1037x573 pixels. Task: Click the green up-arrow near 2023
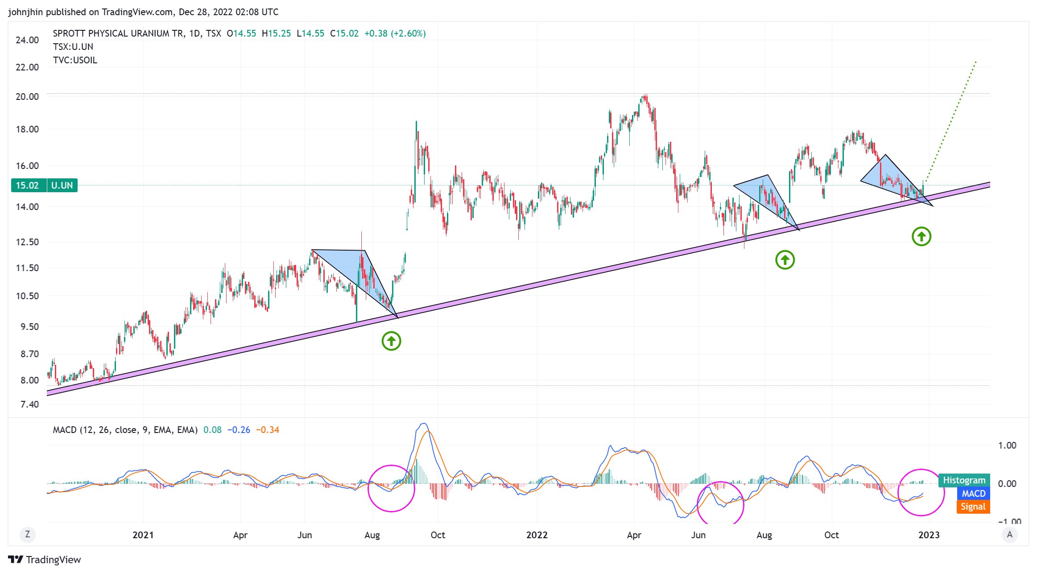(921, 236)
